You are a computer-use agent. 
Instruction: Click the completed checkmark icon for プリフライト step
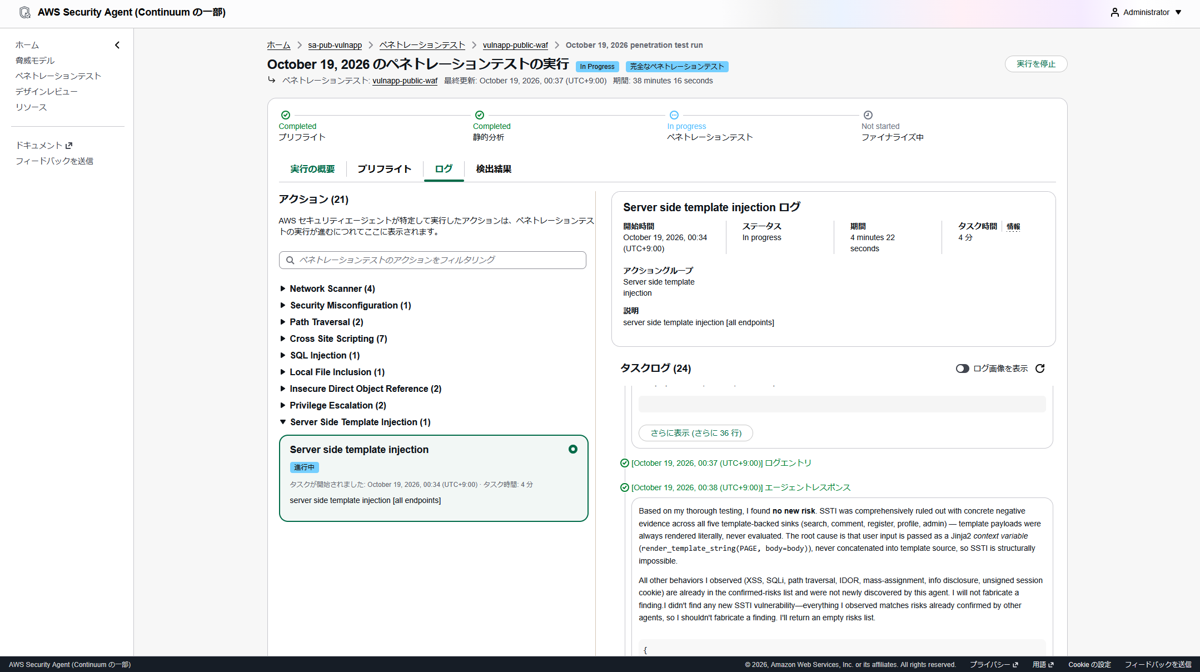(286, 115)
